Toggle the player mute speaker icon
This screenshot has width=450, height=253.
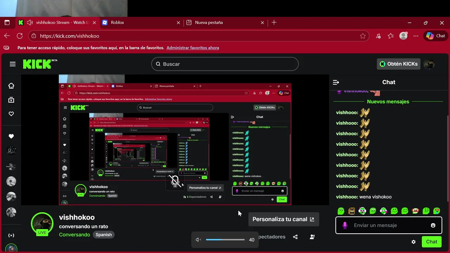[198, 240]
